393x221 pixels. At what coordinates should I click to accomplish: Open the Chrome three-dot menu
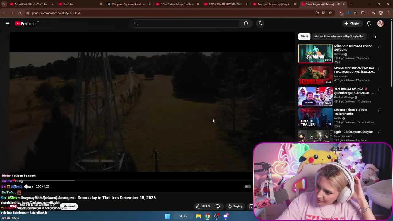coord(388,13)
